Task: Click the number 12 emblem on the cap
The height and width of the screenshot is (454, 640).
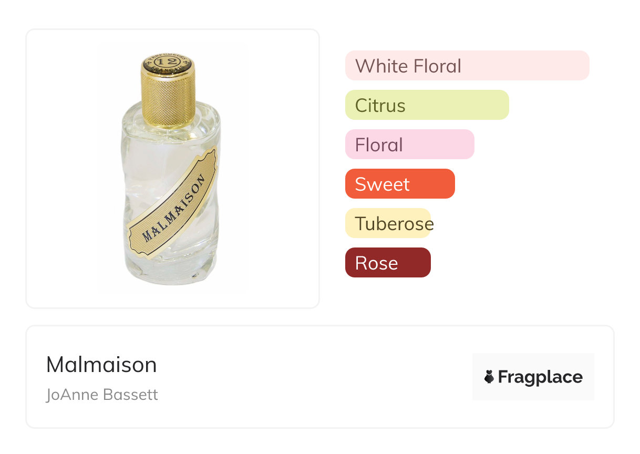Action: tap(168, 63)
